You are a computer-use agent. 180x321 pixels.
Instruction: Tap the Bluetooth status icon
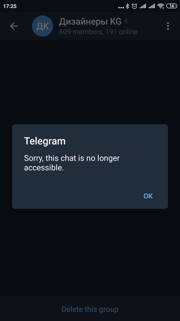coord(127,6)
